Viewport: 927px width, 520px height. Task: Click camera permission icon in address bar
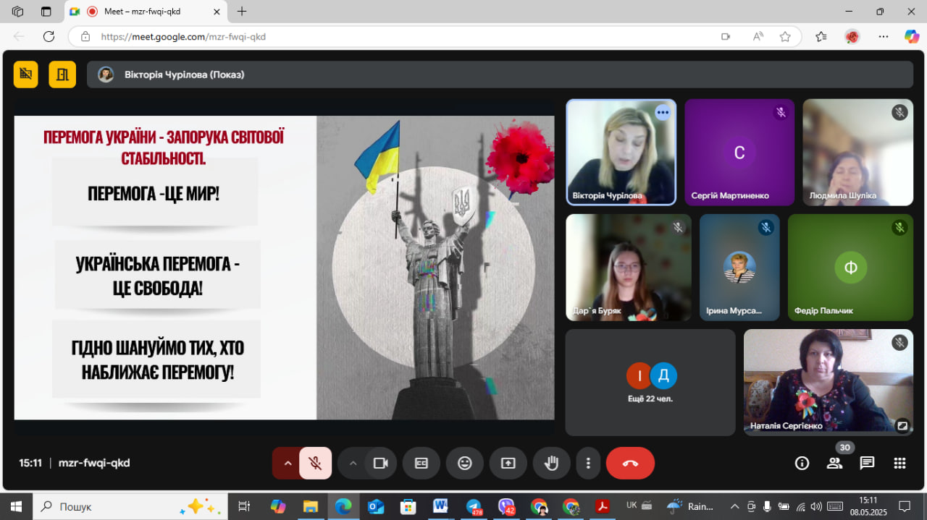click(x=726, y=36)
